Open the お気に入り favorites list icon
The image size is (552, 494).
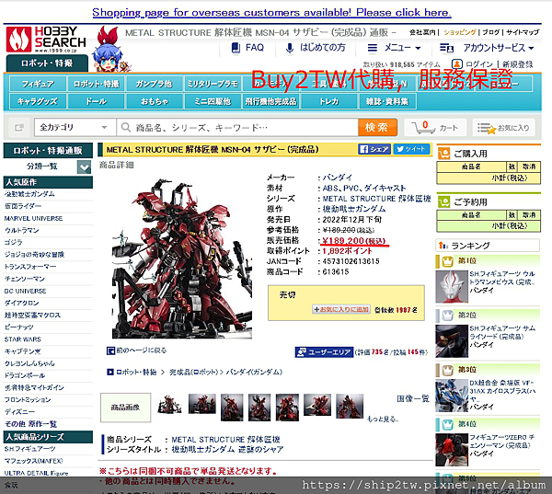503,128
